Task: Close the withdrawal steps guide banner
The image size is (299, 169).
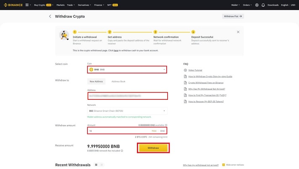Action: [x=238, y=32]
